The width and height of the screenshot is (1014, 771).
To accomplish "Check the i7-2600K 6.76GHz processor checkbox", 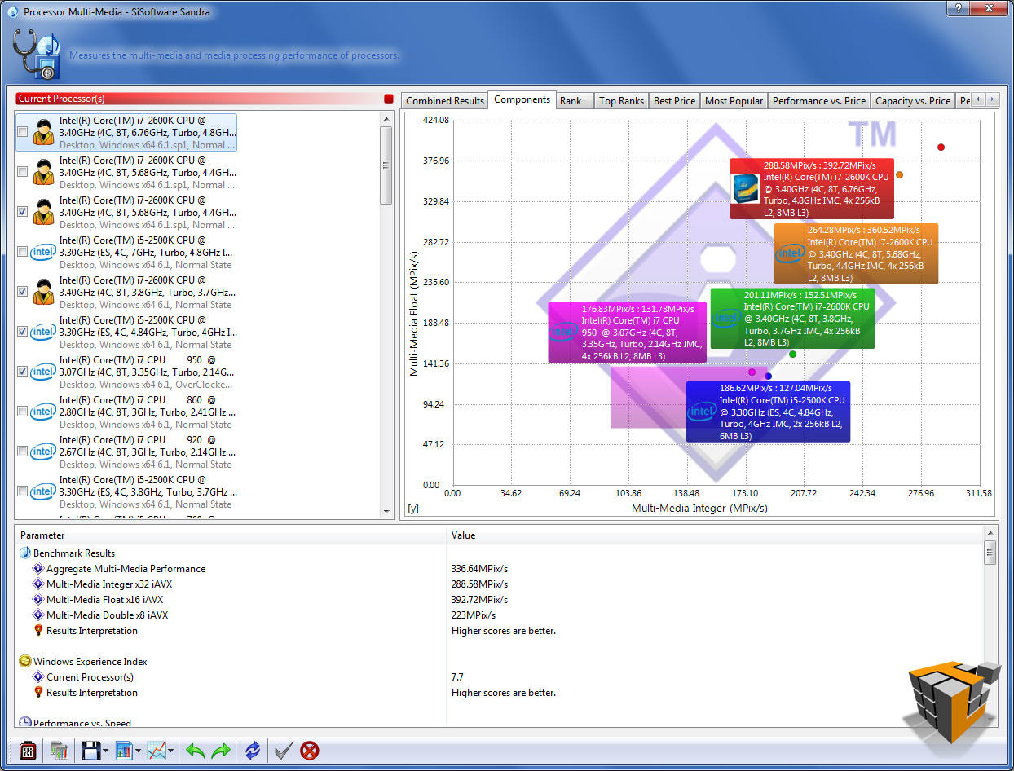I will pos(22,132).
